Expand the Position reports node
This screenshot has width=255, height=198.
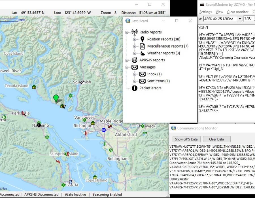(x=135, y=39)
